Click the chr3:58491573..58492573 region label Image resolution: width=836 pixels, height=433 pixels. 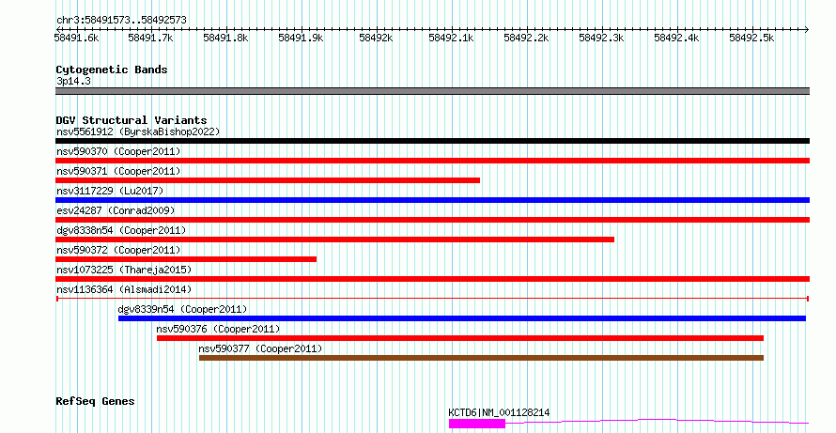tap(121, 21)
